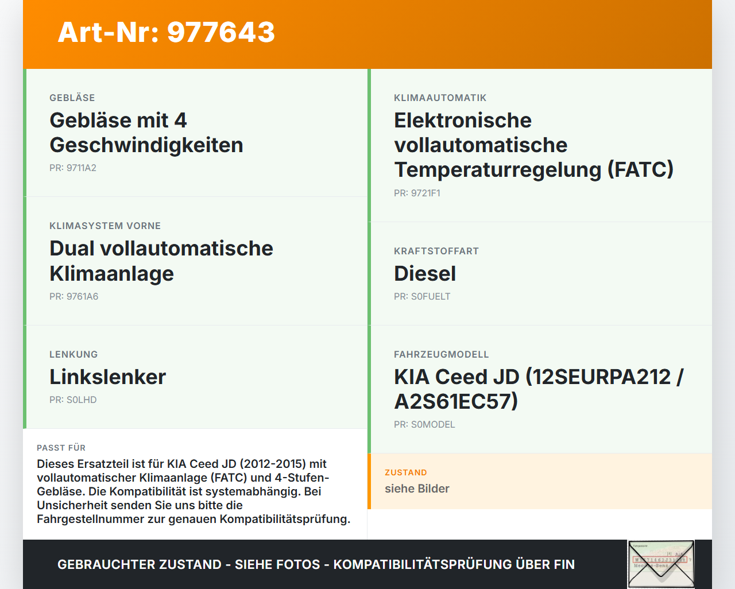Expand details under PR: 9721F1
Screen dimensions: 735x589
tap(417, 193)
